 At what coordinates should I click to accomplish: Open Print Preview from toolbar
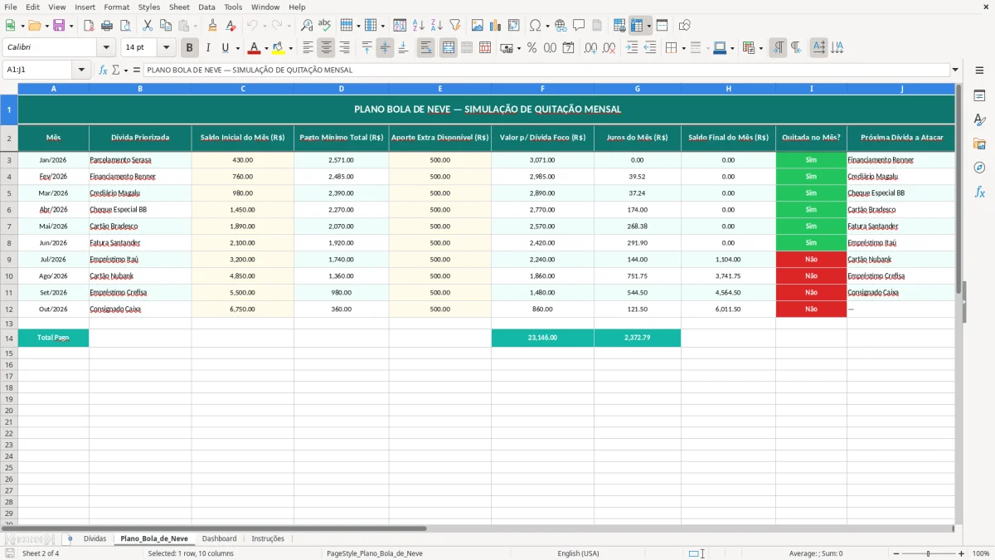click(125, 26)
